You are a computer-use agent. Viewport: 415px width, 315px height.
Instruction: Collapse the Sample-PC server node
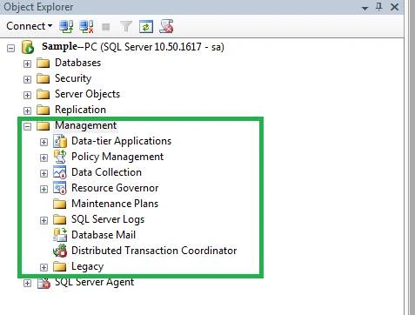click(x=10, y=48)
